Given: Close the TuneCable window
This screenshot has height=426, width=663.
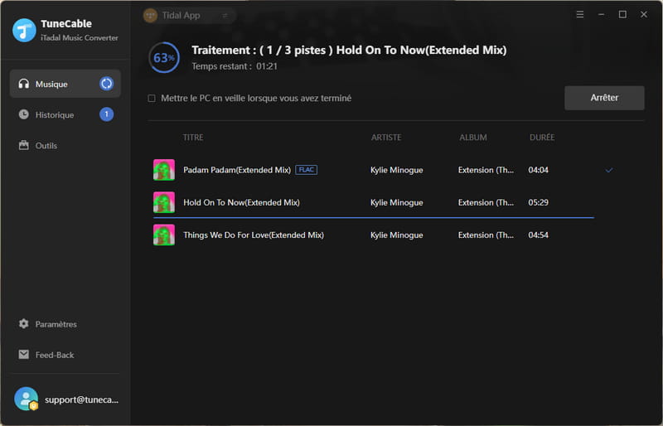Looking at the screenshot, I should click(644, 14).
